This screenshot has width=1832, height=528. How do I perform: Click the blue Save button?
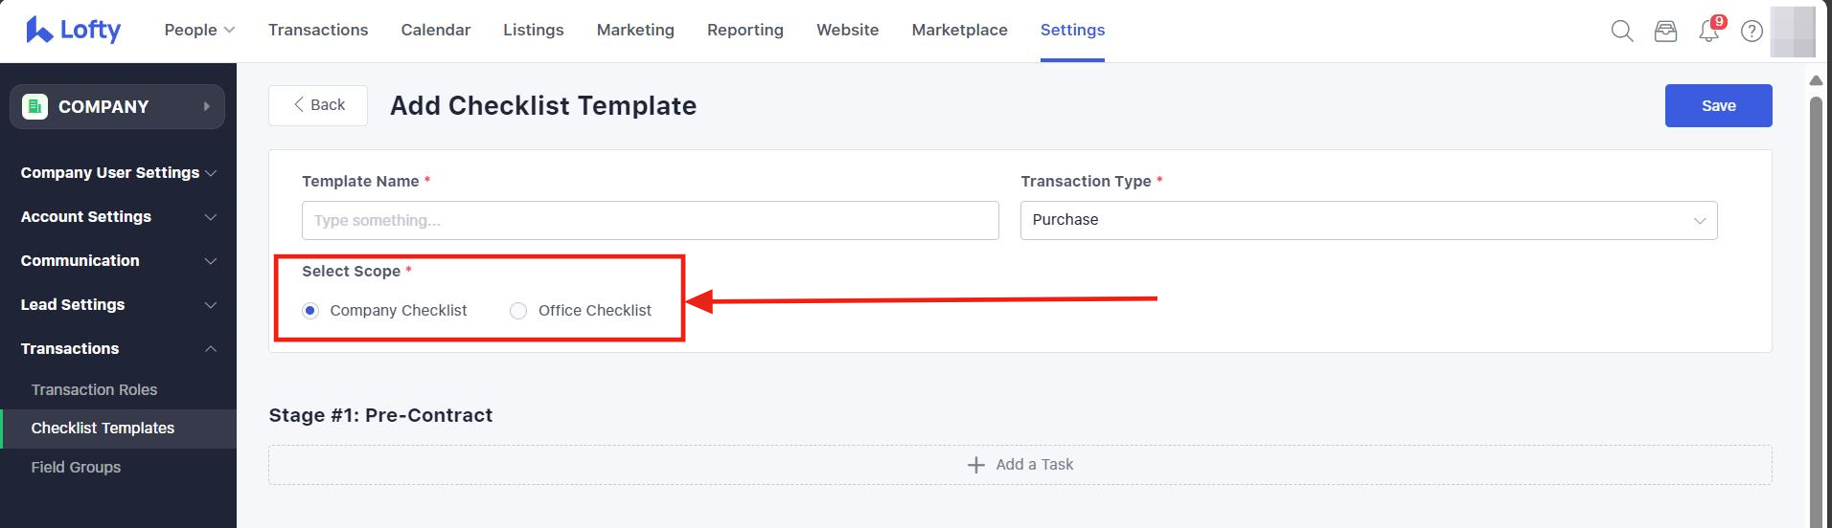1718,105
